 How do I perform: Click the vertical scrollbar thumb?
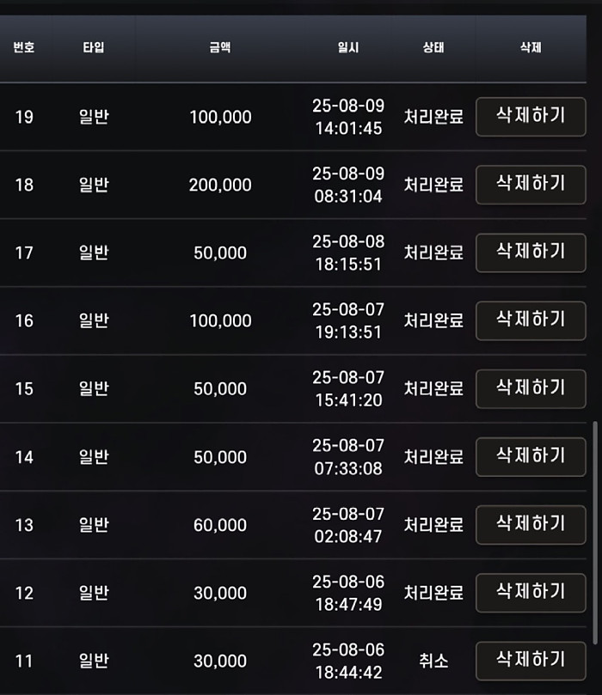coord(596,531)
